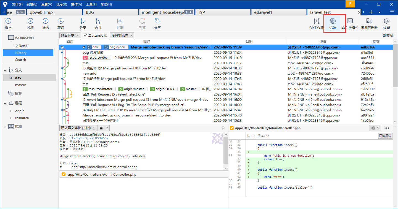
Task: Collapse the 分支 section in sidebar
Action: click(5, 70)
